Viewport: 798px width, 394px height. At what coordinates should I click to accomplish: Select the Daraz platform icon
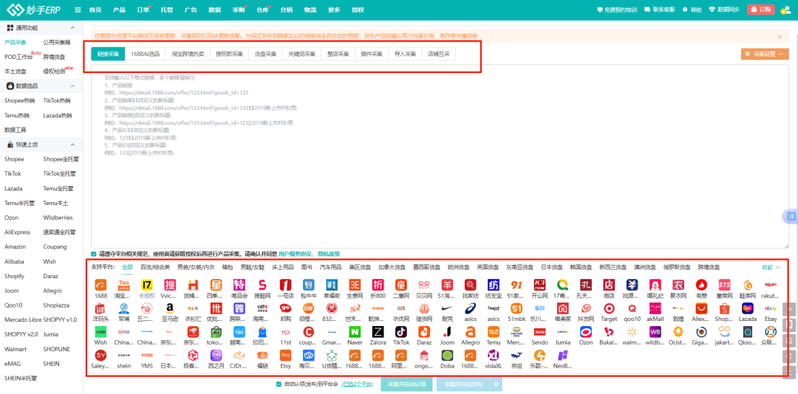(424, 332)
